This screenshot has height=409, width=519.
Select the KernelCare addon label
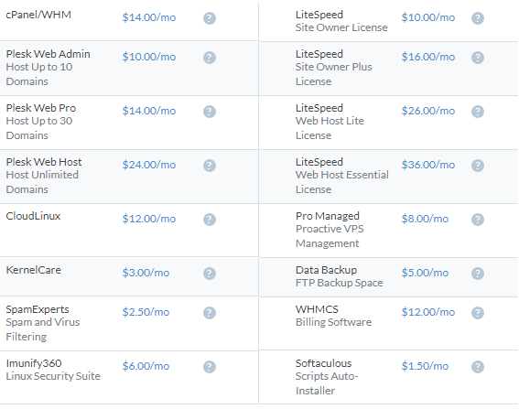point(34,270)
